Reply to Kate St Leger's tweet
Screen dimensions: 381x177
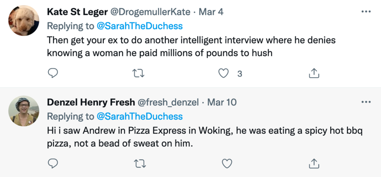pyautogui.click(x=53, y=74)
